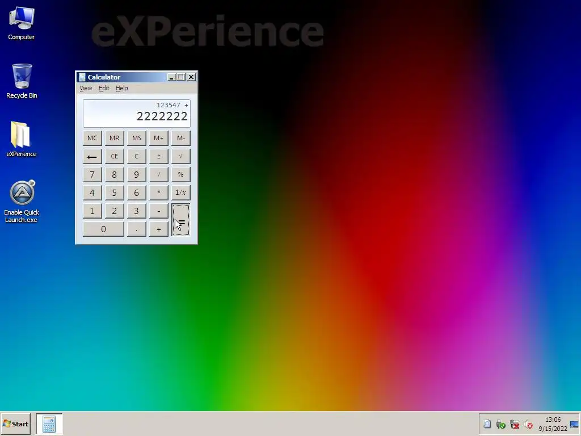Click digit 2 on calculator
This screenshot has height=436, width=581.
pos(114,211)
